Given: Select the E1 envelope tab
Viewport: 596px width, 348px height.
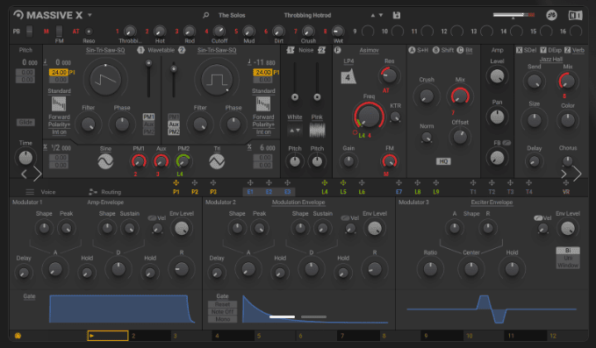Looking at the screenshot, I should click(250, 192).
